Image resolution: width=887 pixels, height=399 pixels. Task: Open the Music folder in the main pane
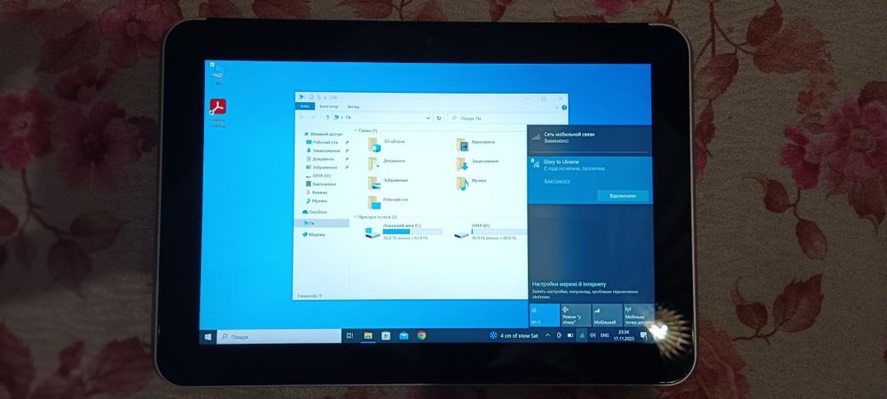click(472, 183)
